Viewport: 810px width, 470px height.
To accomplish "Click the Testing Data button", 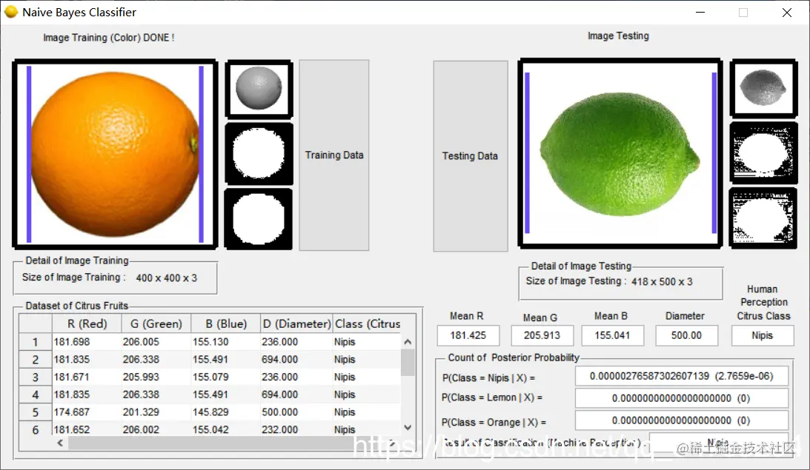I will 471,156.
